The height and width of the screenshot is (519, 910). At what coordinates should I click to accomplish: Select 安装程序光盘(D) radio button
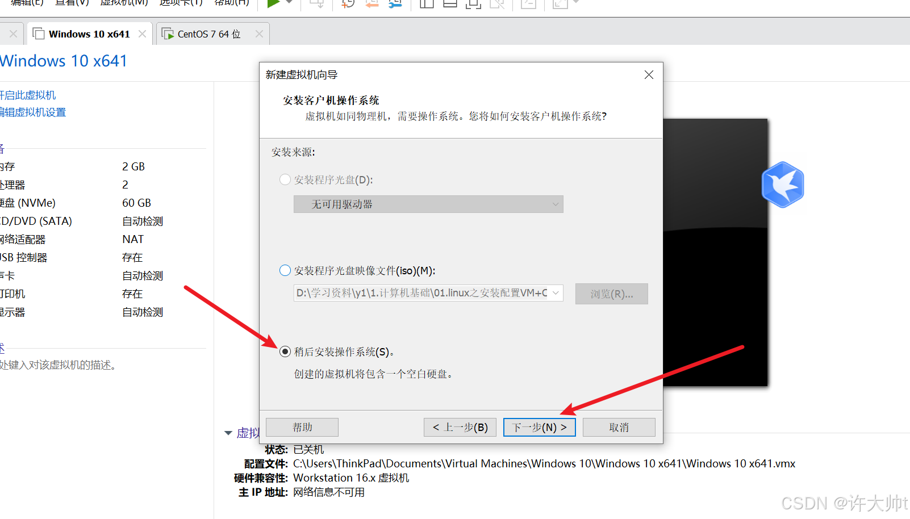(285, 179)
